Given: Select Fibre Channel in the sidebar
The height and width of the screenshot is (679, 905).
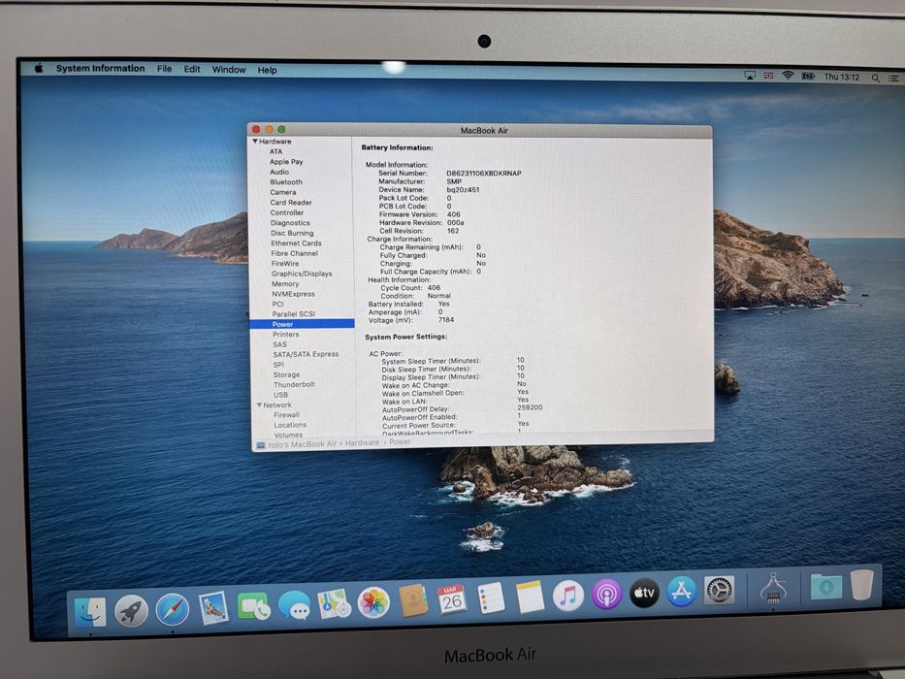Looking at the screenshot, I should (294, 253).
